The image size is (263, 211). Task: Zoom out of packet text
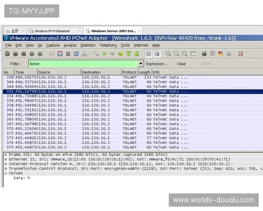click(x=176, y=54)
